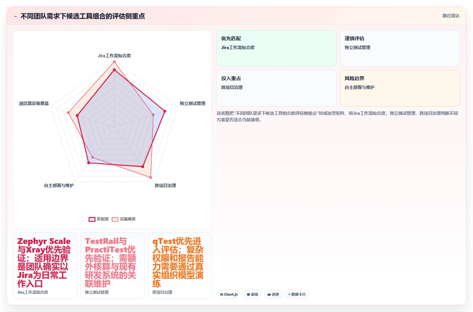Open the 谨慎评估 card
The image size is (473, 312).
(x=400, y=48)
